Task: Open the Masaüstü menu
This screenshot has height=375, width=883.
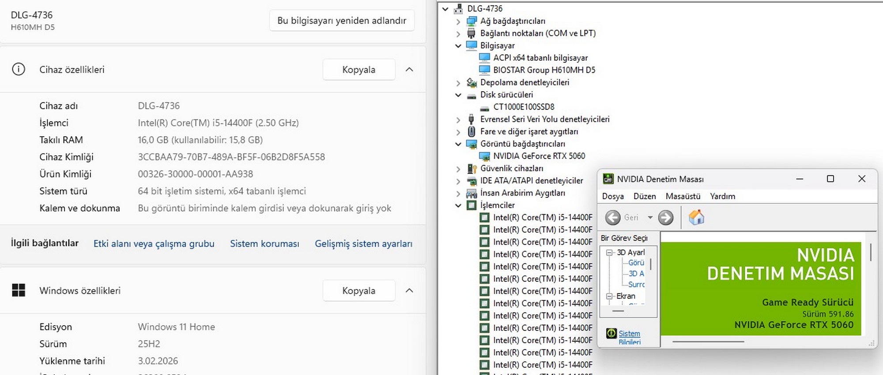Action: (x=683, y=197)
